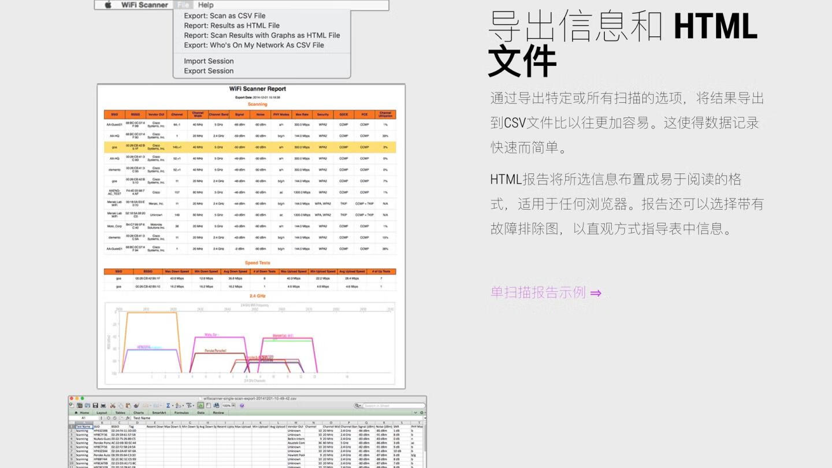Viewport: 832px width, 468px height.
Task: Click the Print icon in spreadsheet toolbar
Action: click(x=103, y=406)
